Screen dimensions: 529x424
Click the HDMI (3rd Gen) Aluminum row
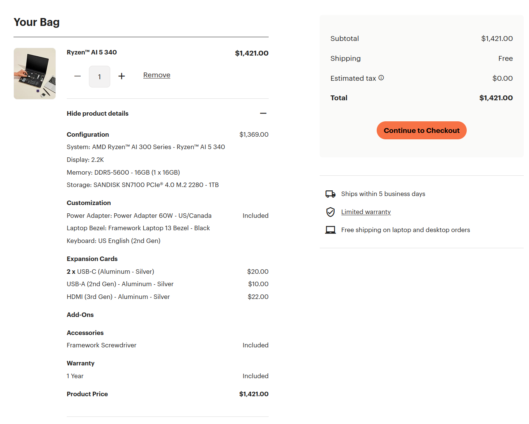click(x=118, y=297)
